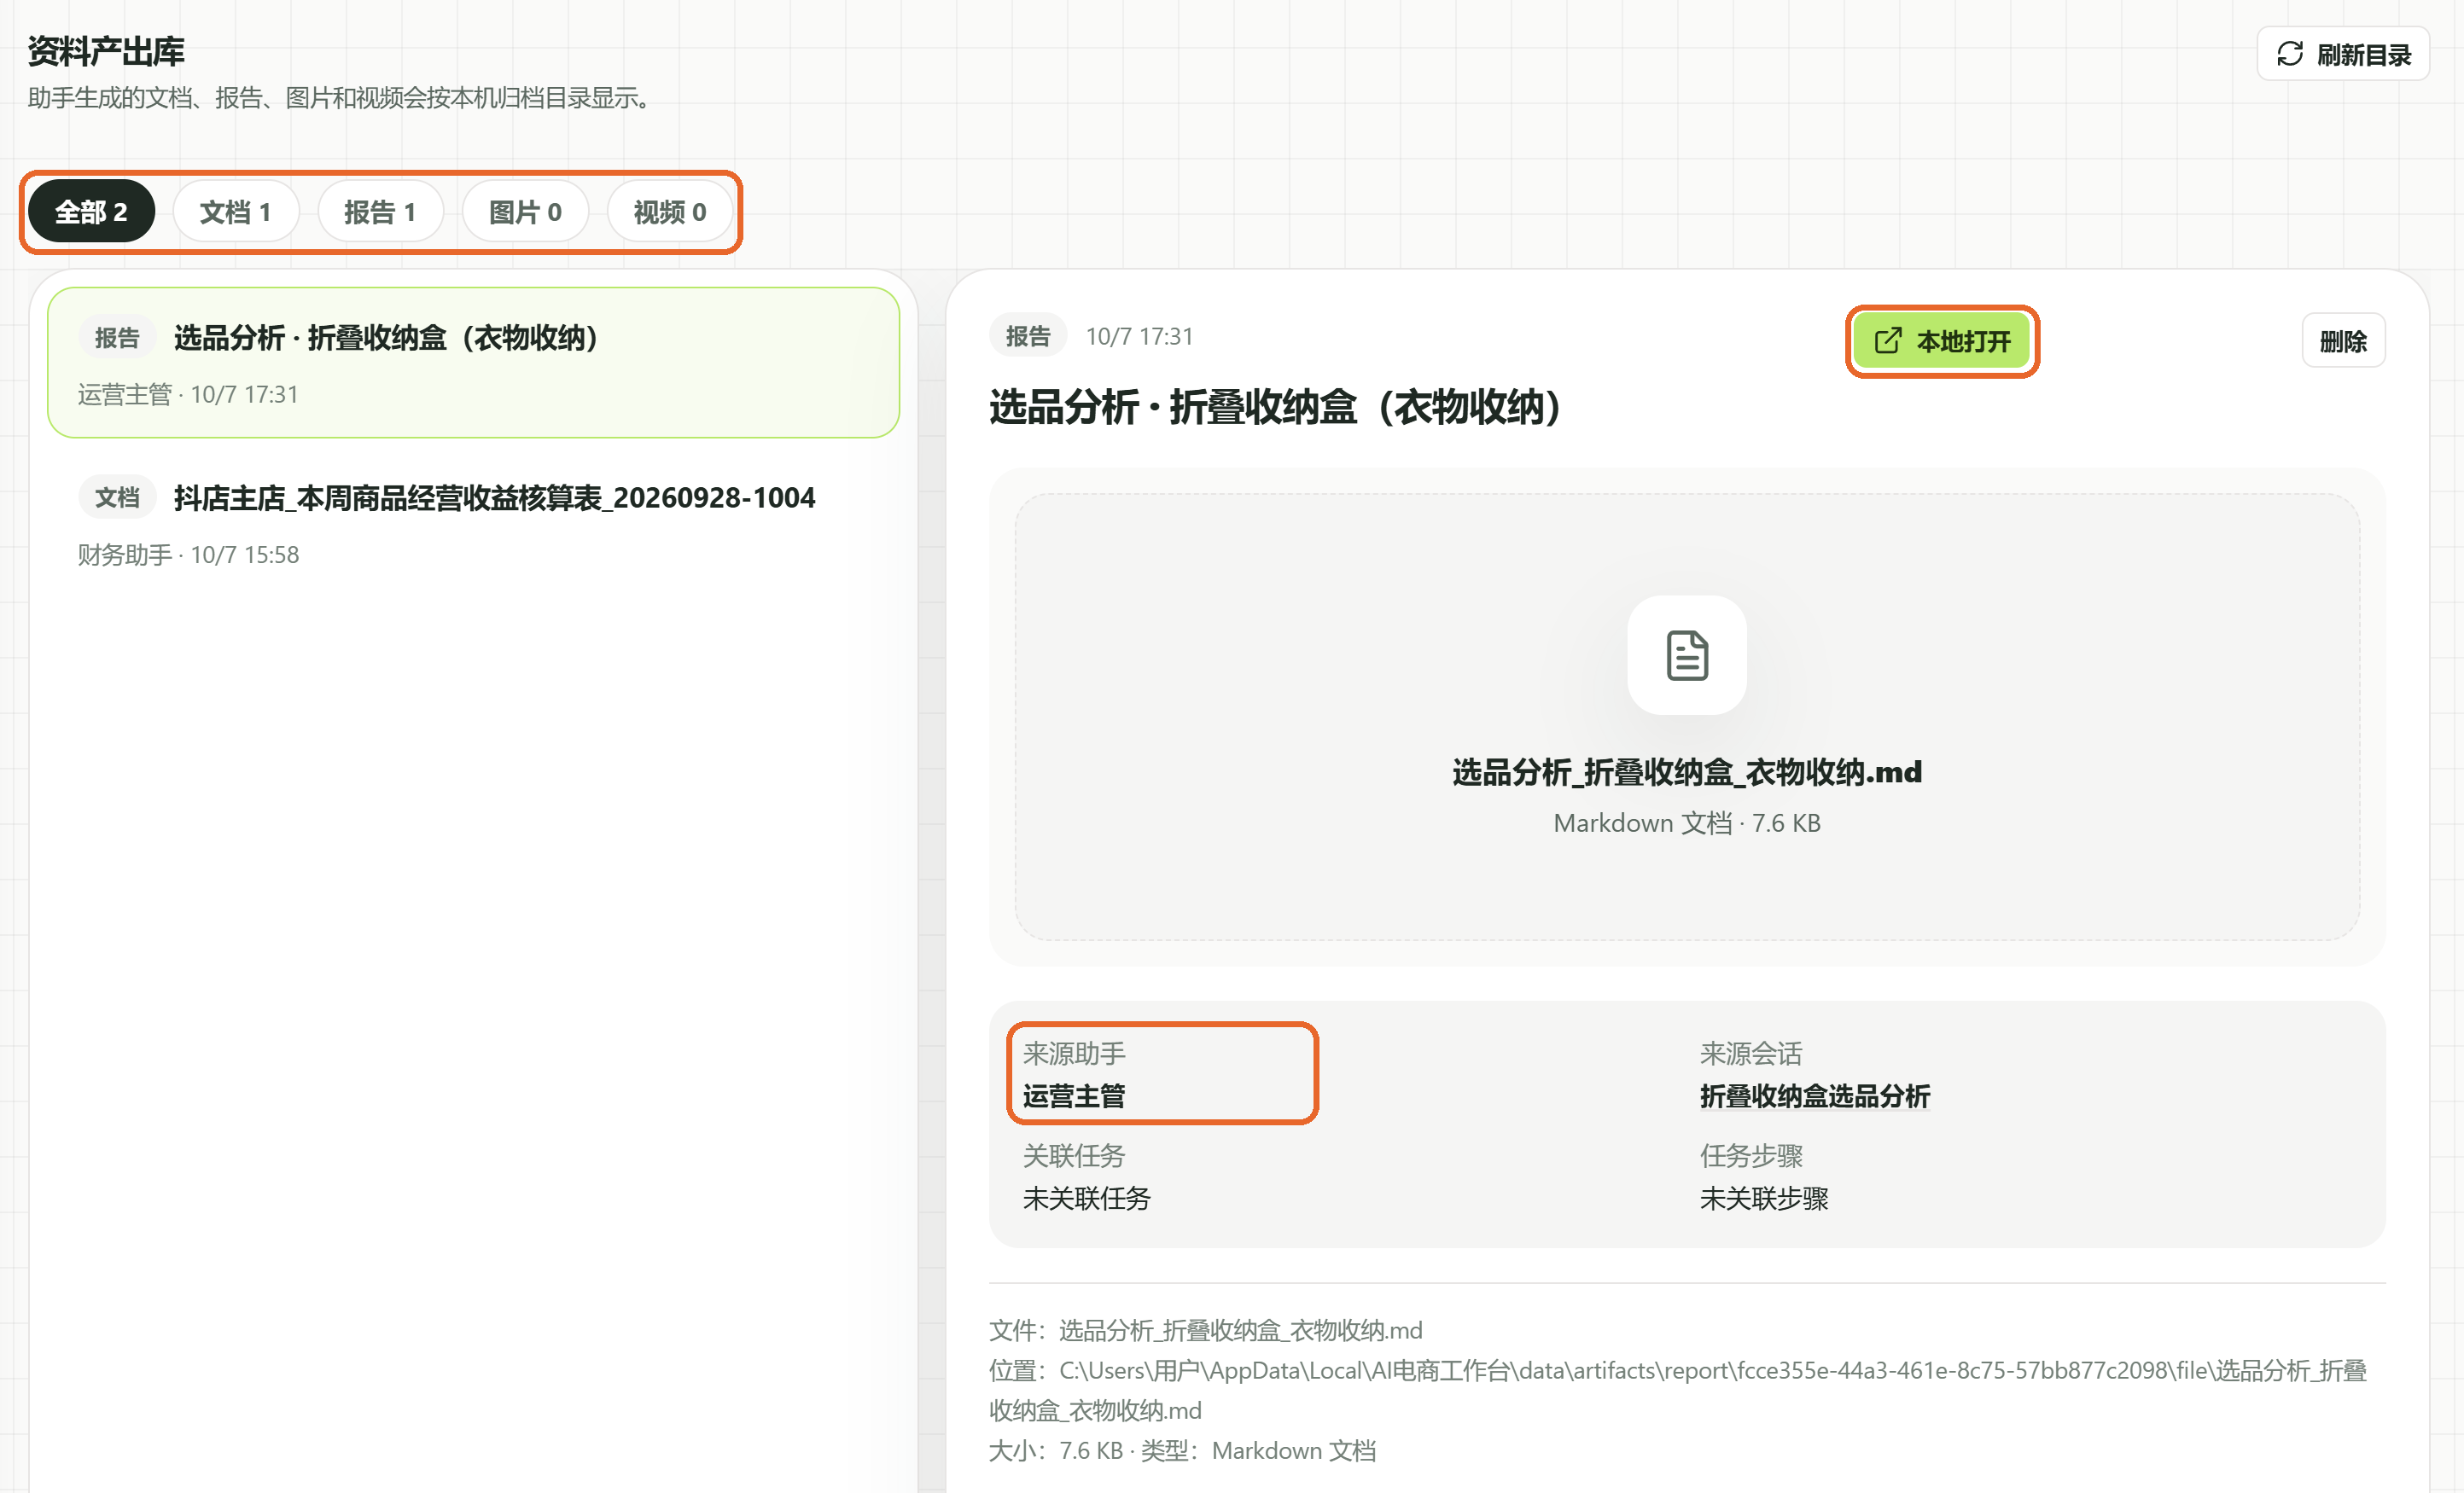Select the 全部 2 filter tab
The height and width of the screenshot is (1493, 2464).
[x=91, y=212]
